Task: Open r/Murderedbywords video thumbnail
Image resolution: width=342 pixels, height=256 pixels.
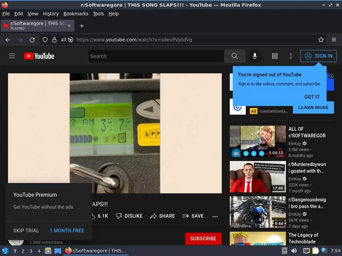Action: pyautogui.click(x=258, y=177)
